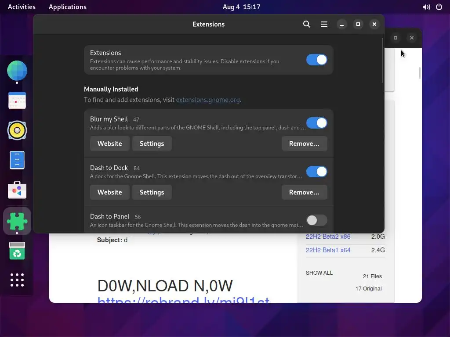Screen dimensions: 450x337
Task: Click the 2.0G size value in browser
Action: click(x=378, y=237)
